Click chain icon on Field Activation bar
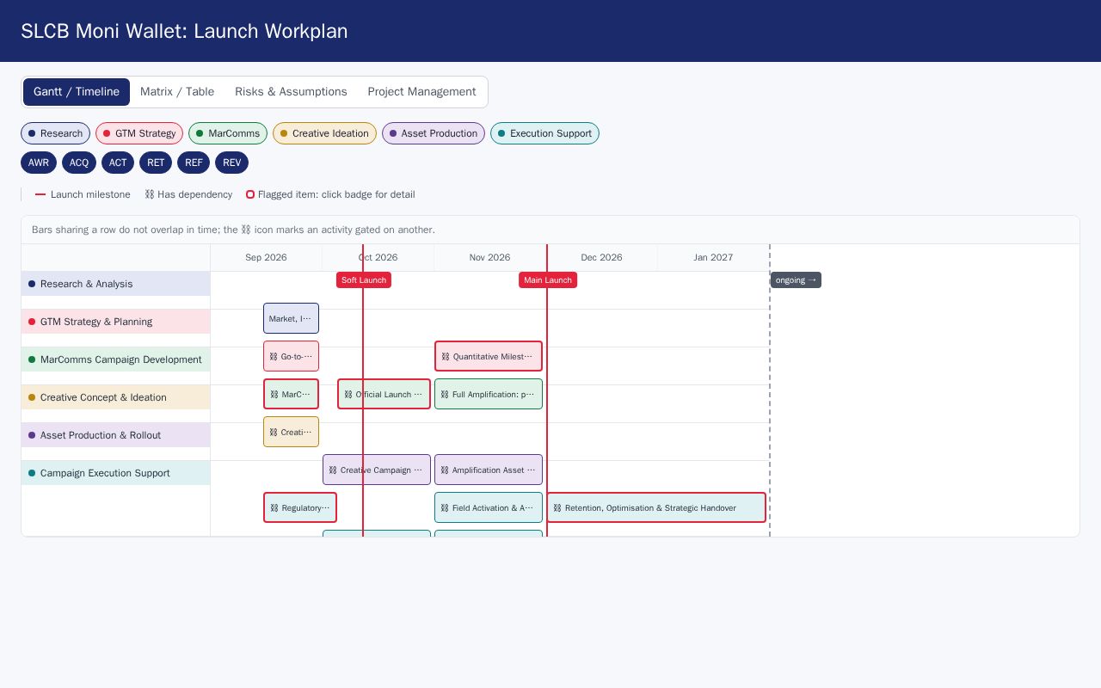Screen dimensions: 1101x688 445,508
